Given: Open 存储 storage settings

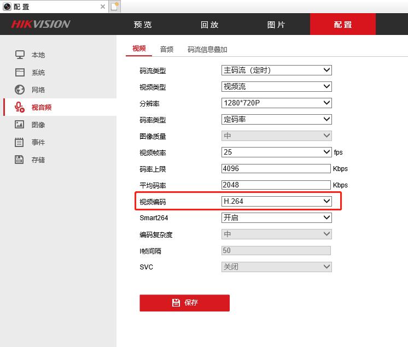Looking at the screenshot, I should tap(38, 160).
